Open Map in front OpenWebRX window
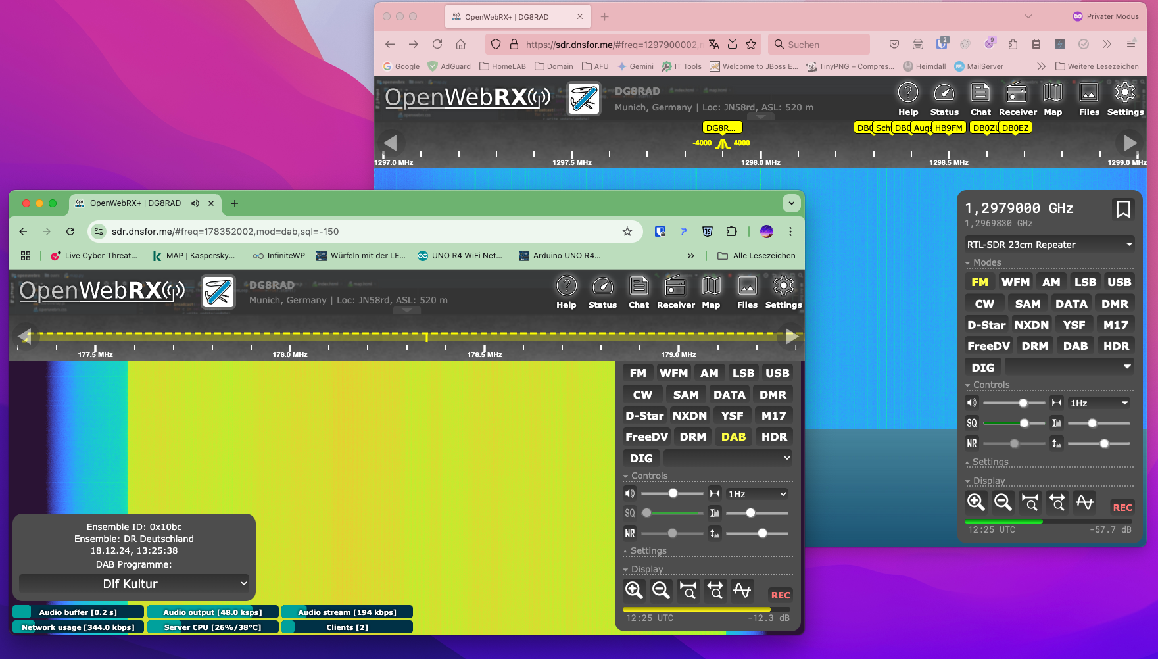The width and height of the screenshot is (1158, 659). coord(711,293)
